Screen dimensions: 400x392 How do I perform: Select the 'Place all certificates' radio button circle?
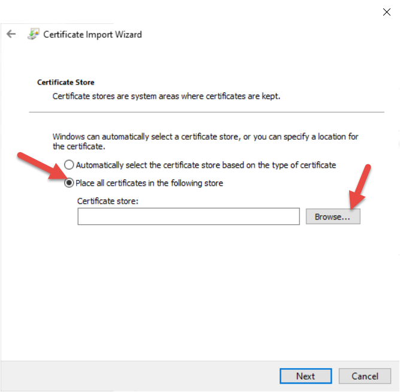69,183
